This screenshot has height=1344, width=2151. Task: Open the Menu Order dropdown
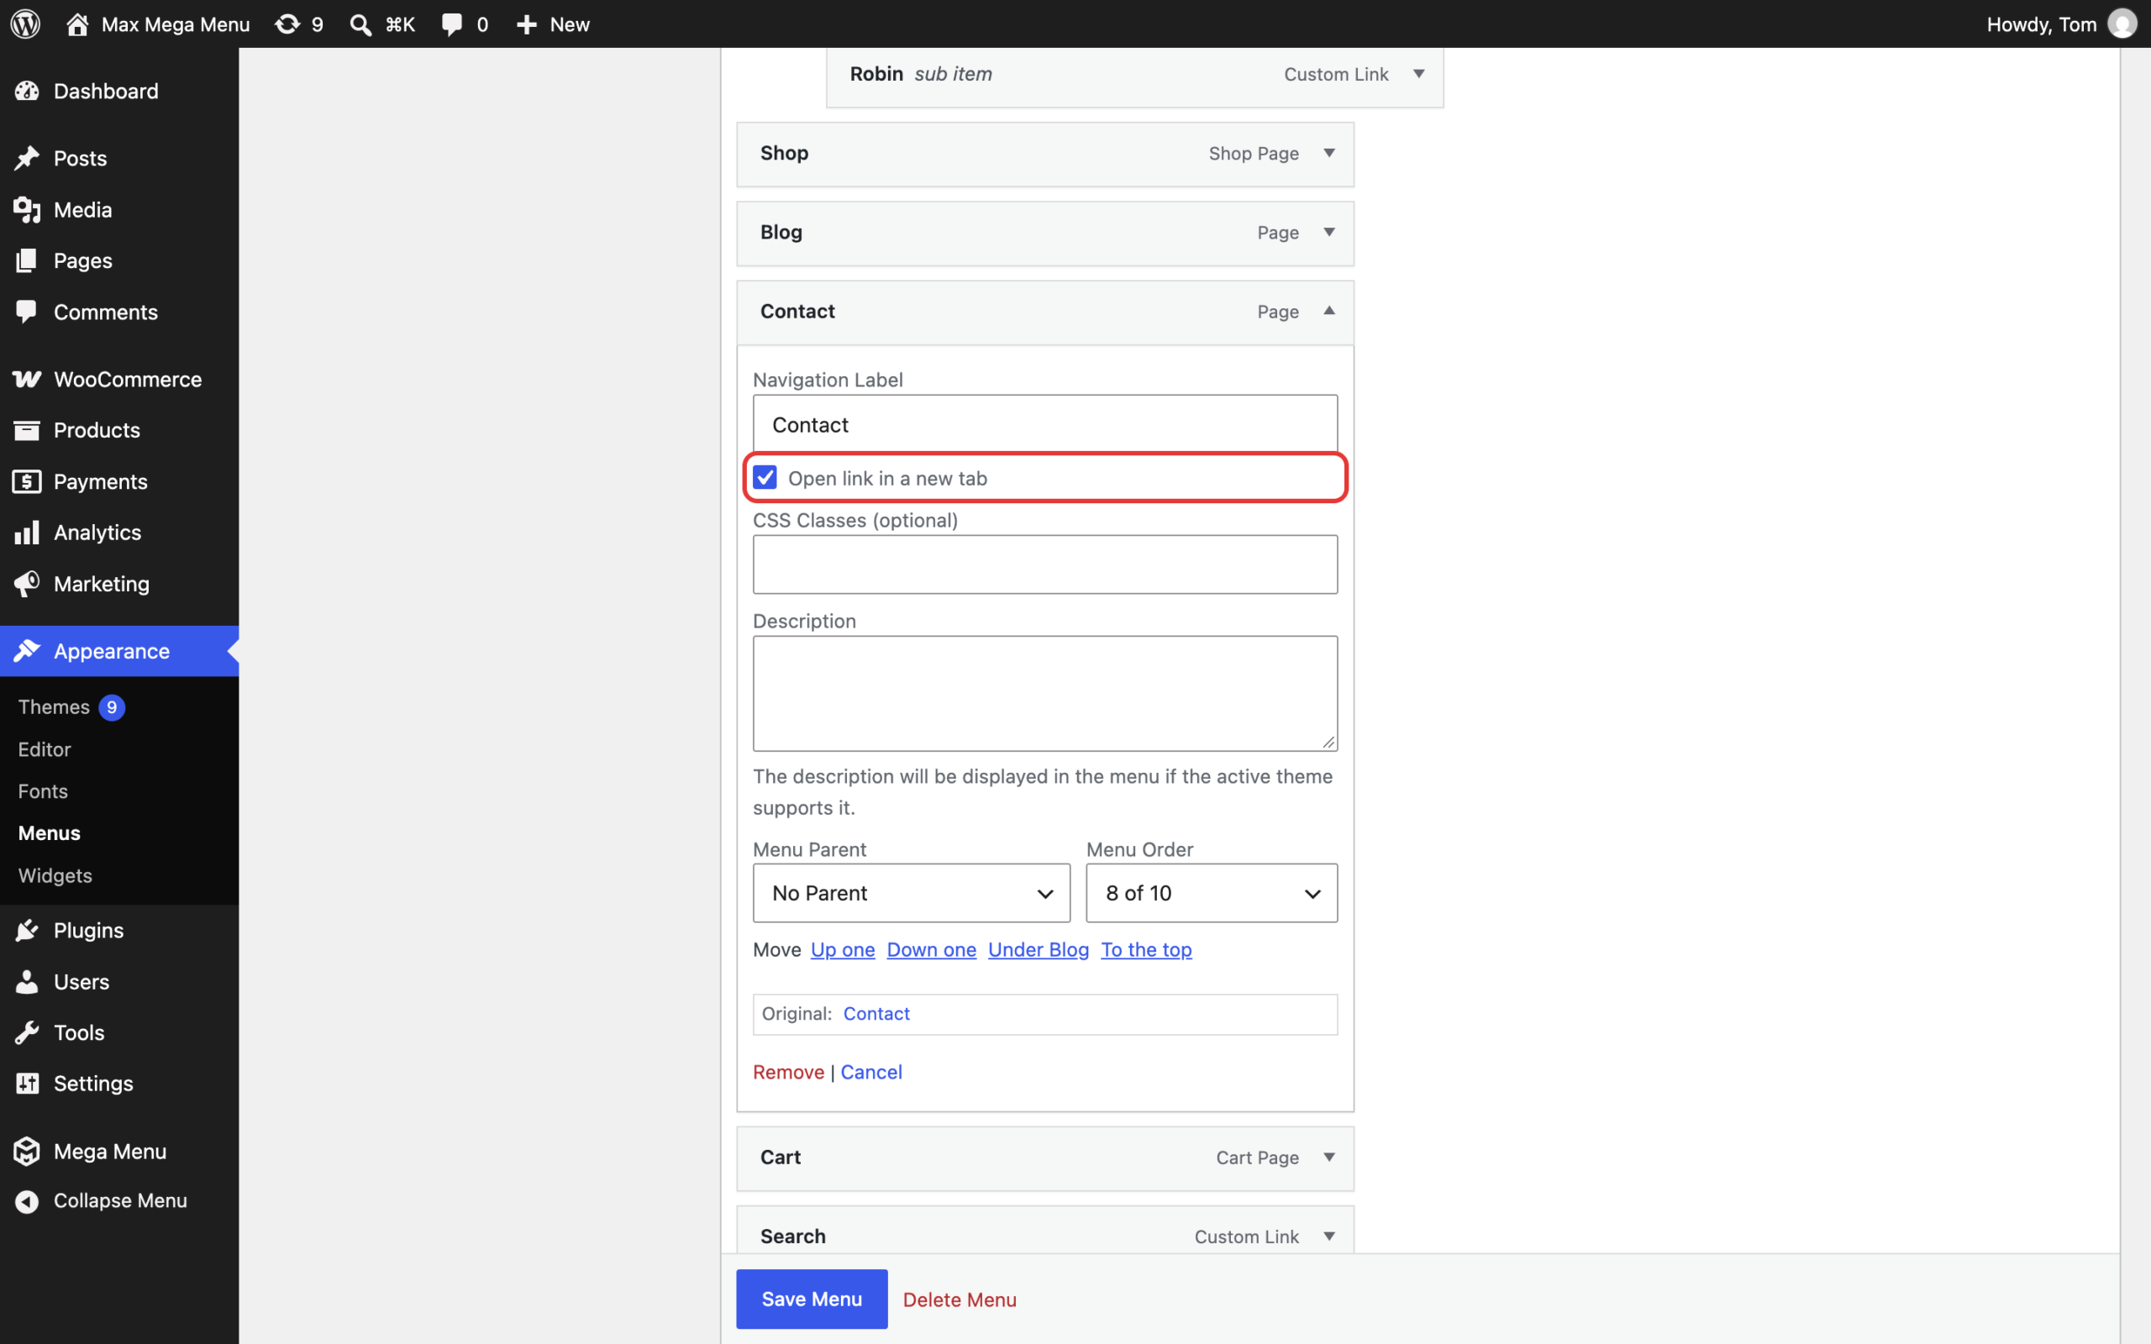pos(1212,893)
